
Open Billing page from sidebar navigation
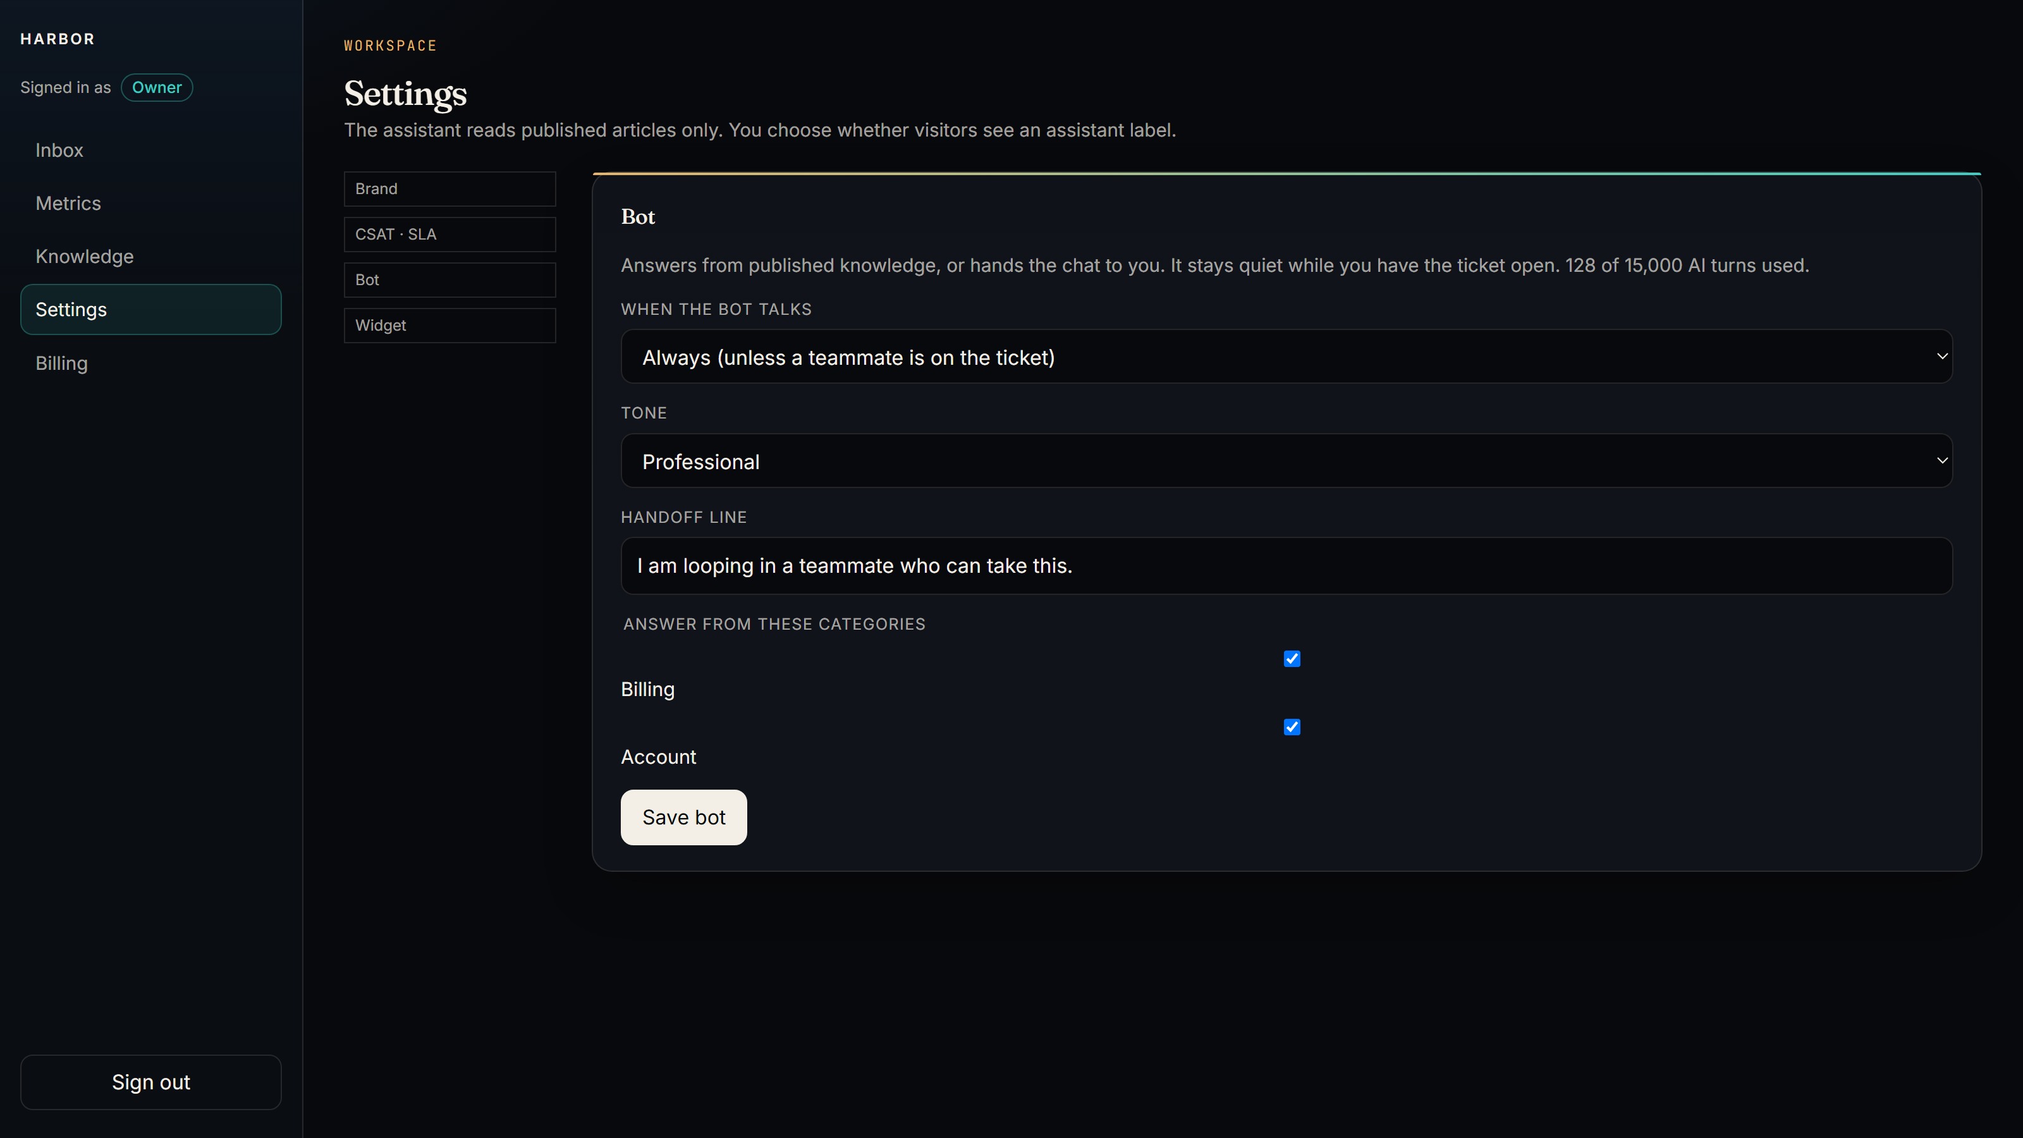[151, 364]
